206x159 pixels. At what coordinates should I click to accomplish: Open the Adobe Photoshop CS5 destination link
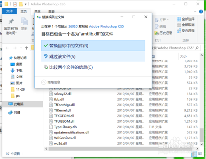[106, 26]
